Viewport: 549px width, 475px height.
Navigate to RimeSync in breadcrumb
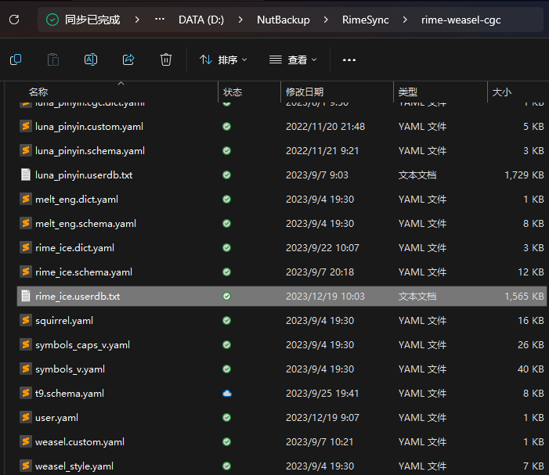[366, 20]
